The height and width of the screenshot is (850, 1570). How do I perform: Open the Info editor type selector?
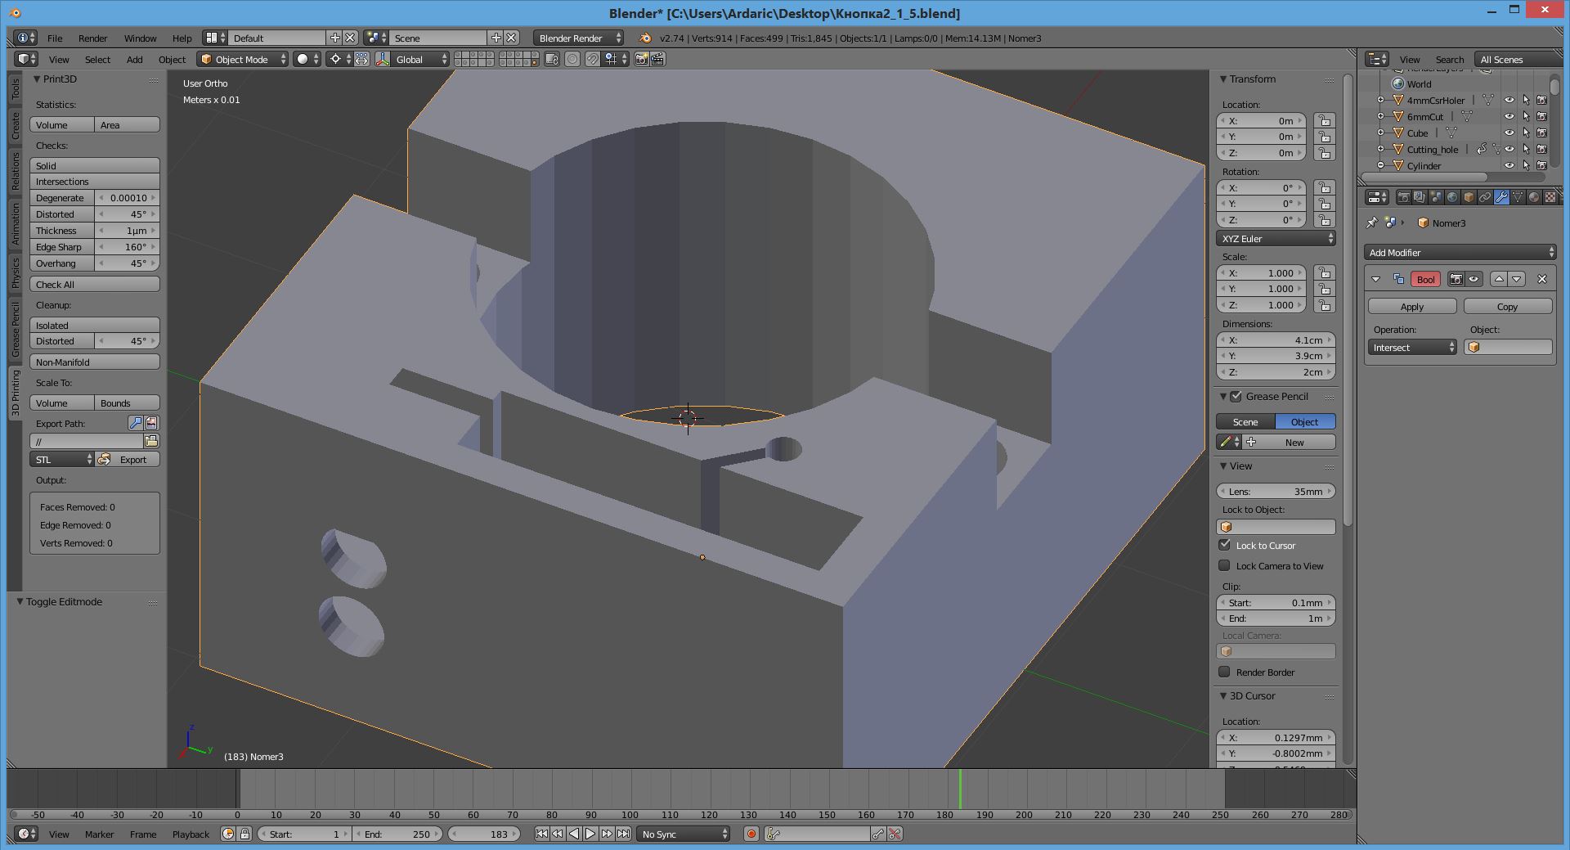pyautogui.click(x=25, y=38)
